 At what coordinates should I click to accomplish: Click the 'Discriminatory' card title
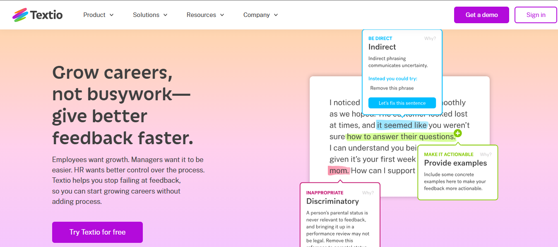pos(332,201)
